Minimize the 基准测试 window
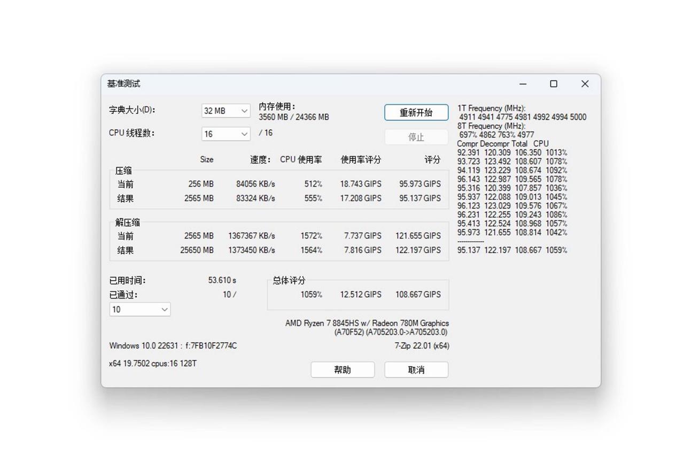 pos(523,84)
